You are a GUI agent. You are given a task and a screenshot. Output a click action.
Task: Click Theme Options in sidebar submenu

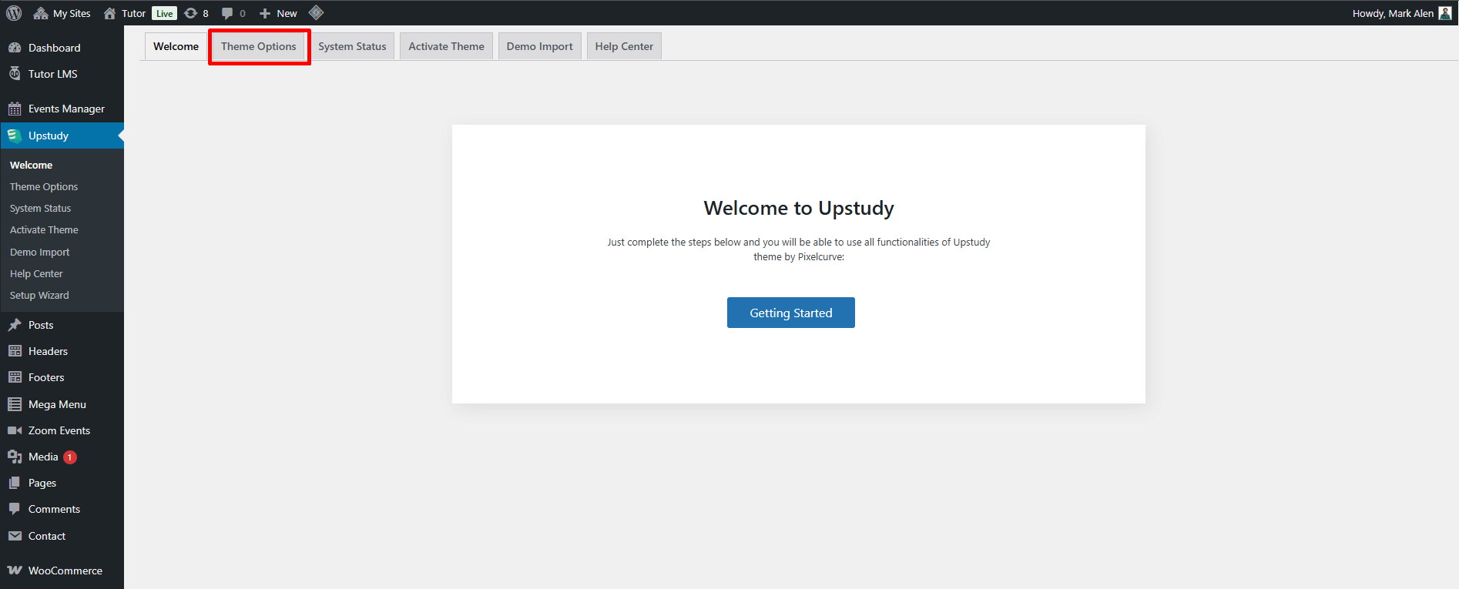[x=44, y=186]
